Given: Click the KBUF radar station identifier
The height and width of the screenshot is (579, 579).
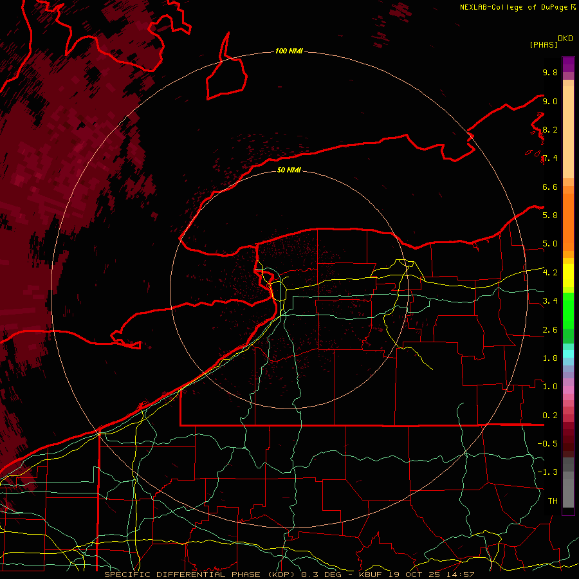Looking at the screenshot, I should [x=371, y=574].
